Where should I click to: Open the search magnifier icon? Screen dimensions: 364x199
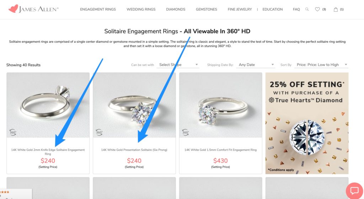point(307,10)
